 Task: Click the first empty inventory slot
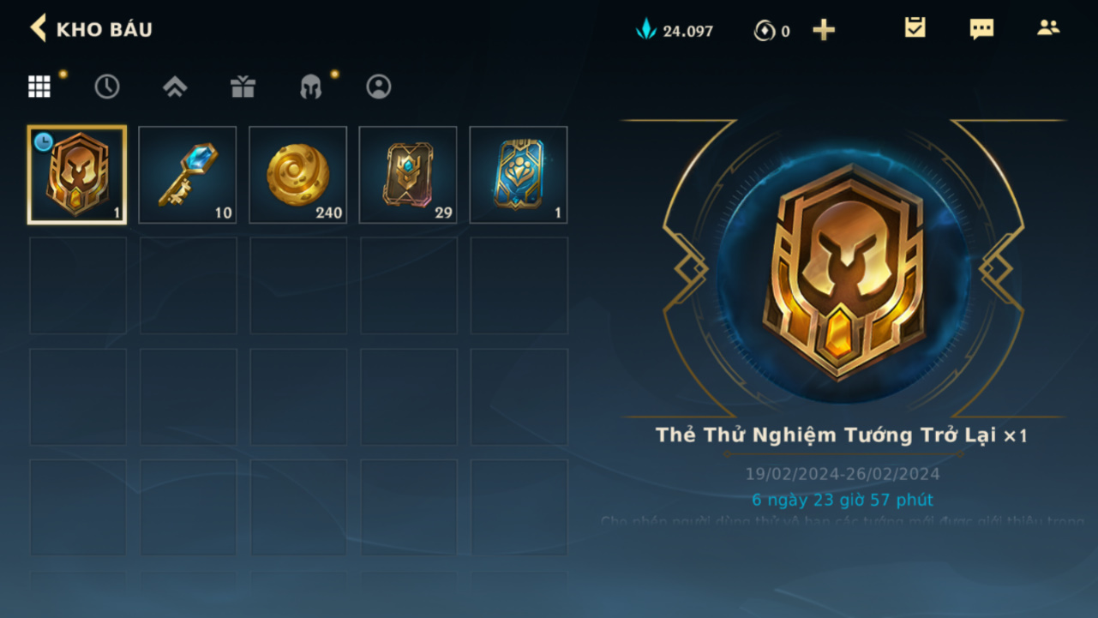click(78, 285)
